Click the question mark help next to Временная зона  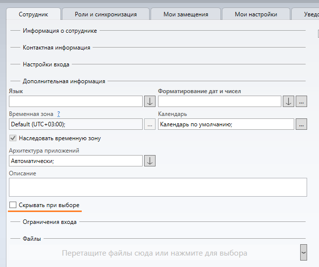[x=58, y=114]
